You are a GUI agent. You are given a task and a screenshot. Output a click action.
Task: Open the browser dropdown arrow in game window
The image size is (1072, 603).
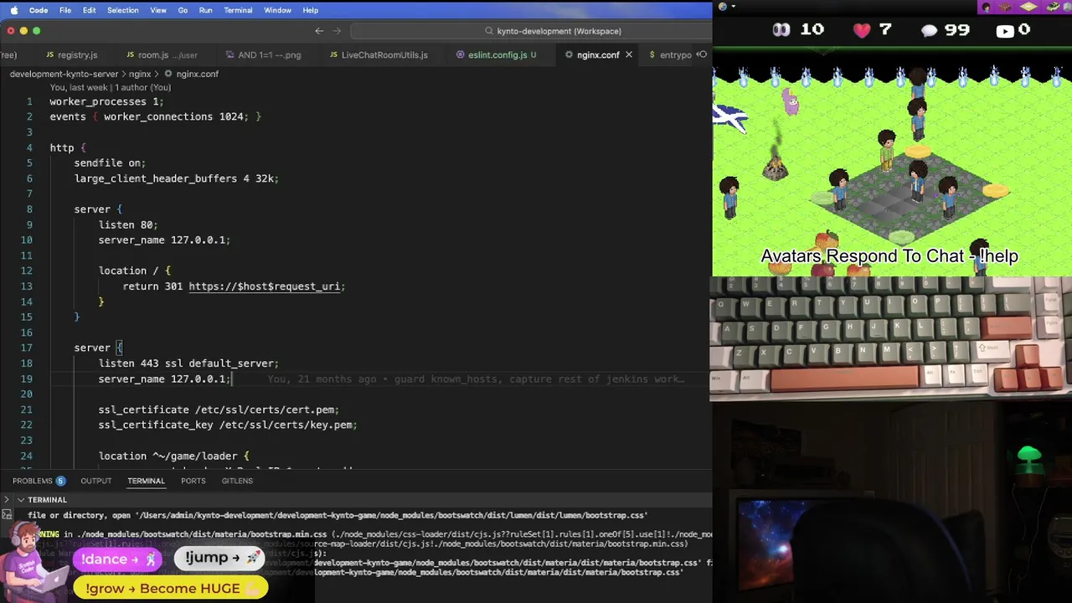coord(734,7)
